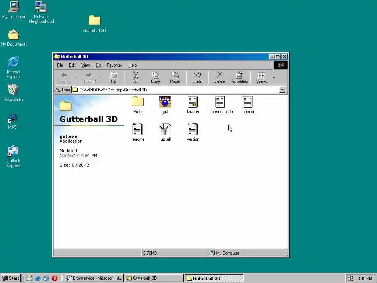Open the Address bar dropdown arrow
Image resolution: width=377 pixels, height=283 pixels.
point(282,90)
